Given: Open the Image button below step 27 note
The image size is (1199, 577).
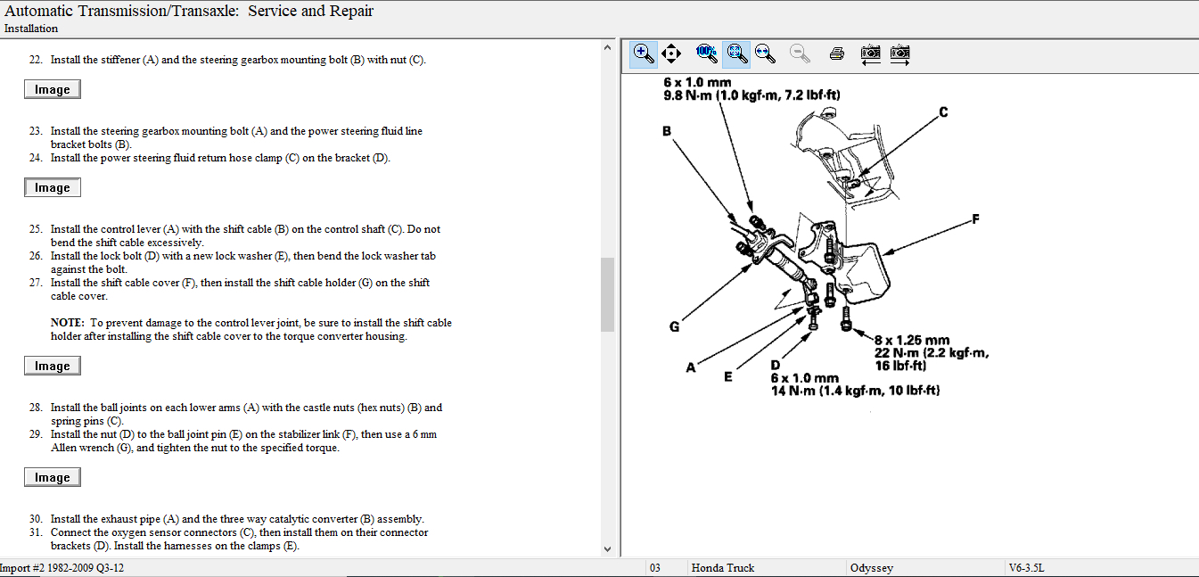Looking at the screenshot, I should coord(53,367).
